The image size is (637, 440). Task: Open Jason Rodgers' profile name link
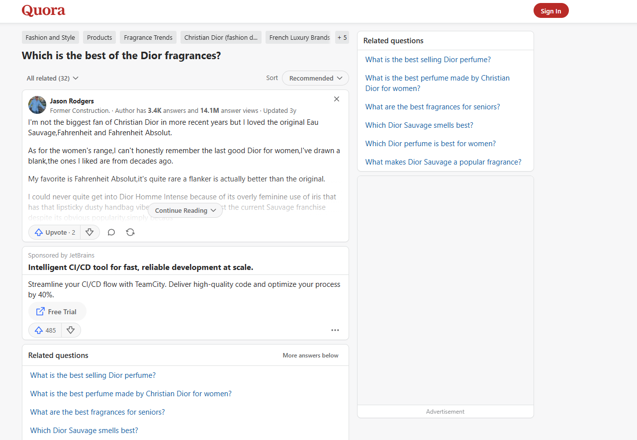[72, 101]
